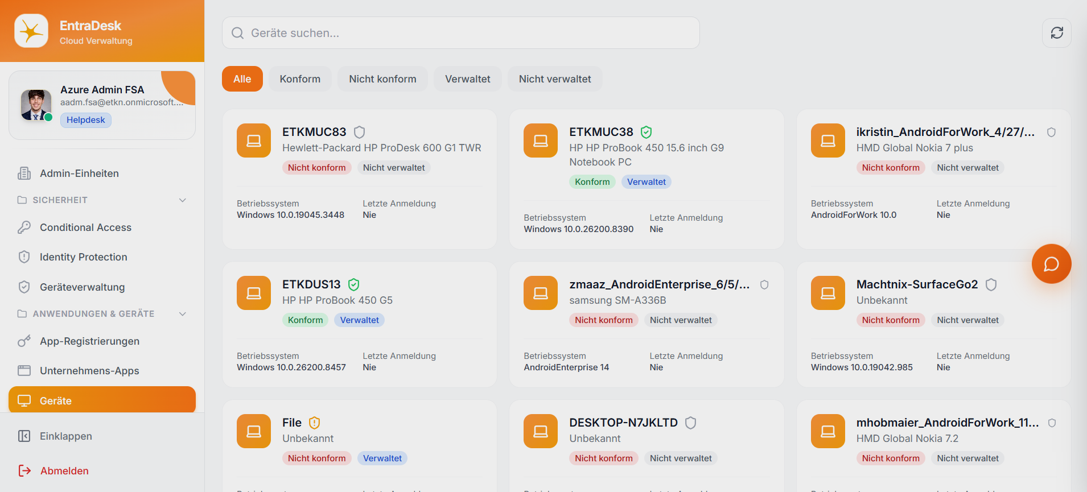
Task: Click Windows 10.0.19045.3448 text
Action: tap(290, 215)
